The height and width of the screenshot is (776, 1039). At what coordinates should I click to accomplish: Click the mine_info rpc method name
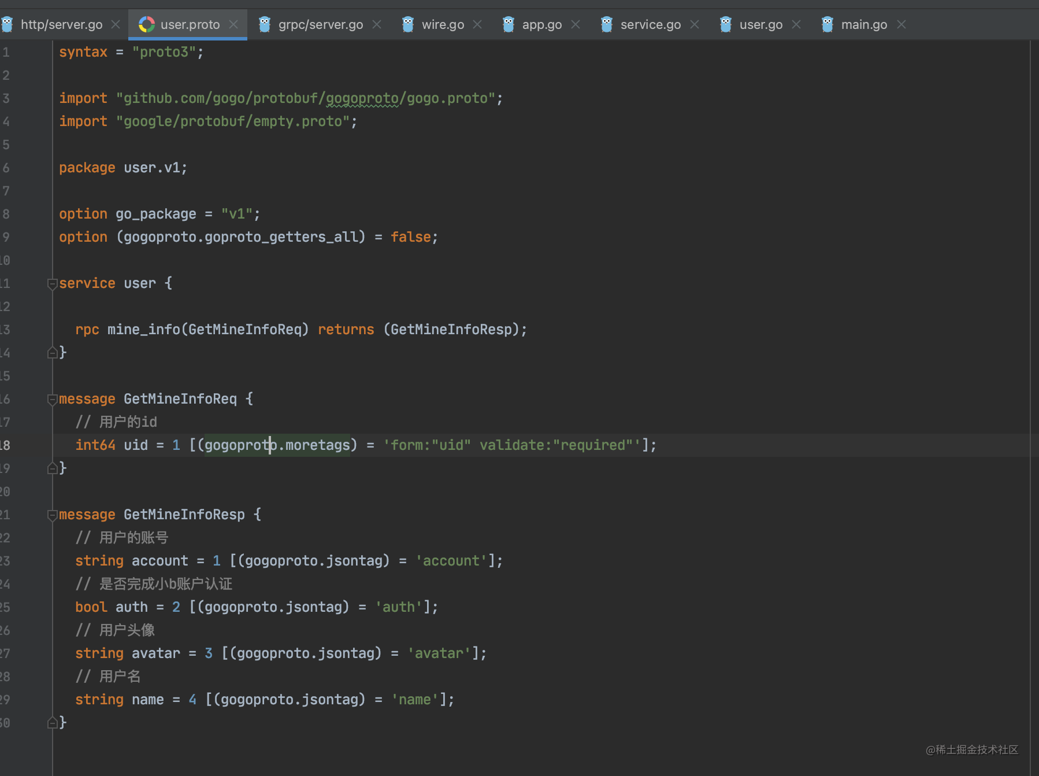pos(144,330)
